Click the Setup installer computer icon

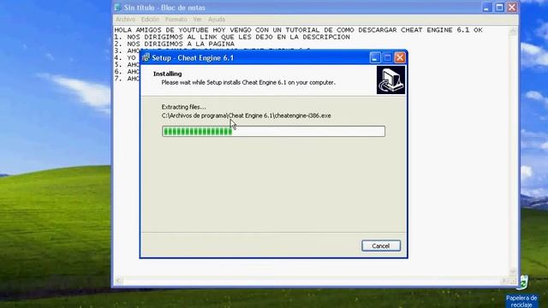point(390,80)
